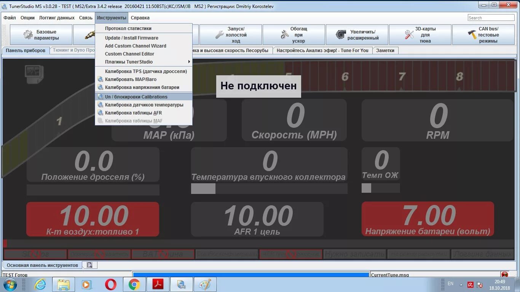Click the new dashboard tab icon

89,265
